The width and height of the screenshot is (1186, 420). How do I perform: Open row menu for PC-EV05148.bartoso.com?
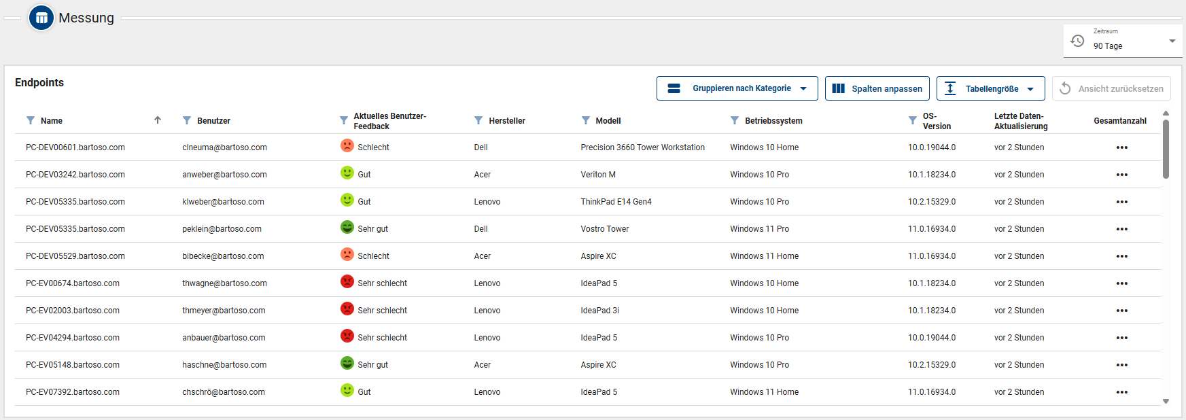point(1121,365)
